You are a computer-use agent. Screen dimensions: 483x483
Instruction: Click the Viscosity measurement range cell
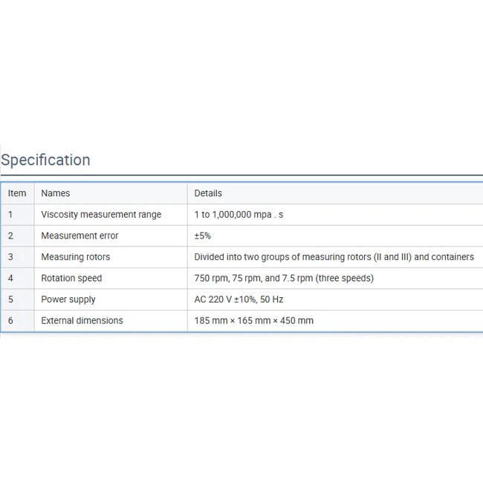pos(101,215)
